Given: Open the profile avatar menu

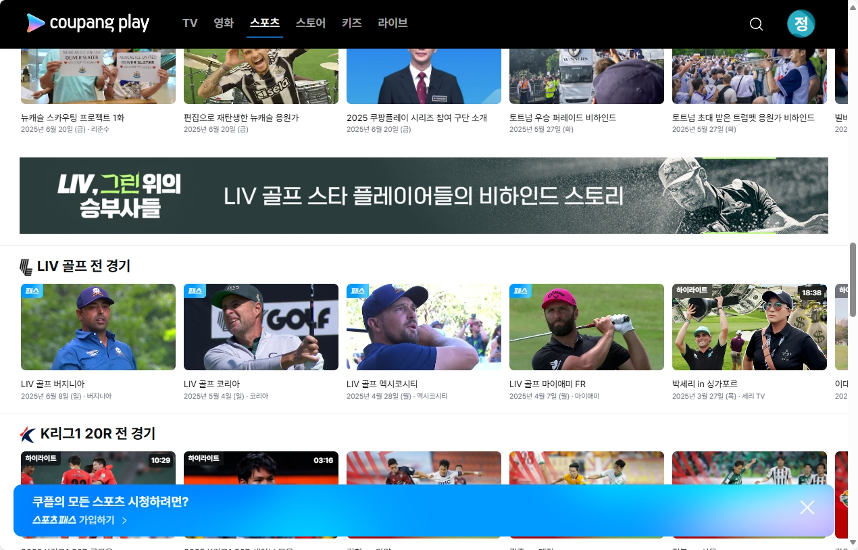Looking at the screenshot, I should pyautogui.click(x=801, y=24).
